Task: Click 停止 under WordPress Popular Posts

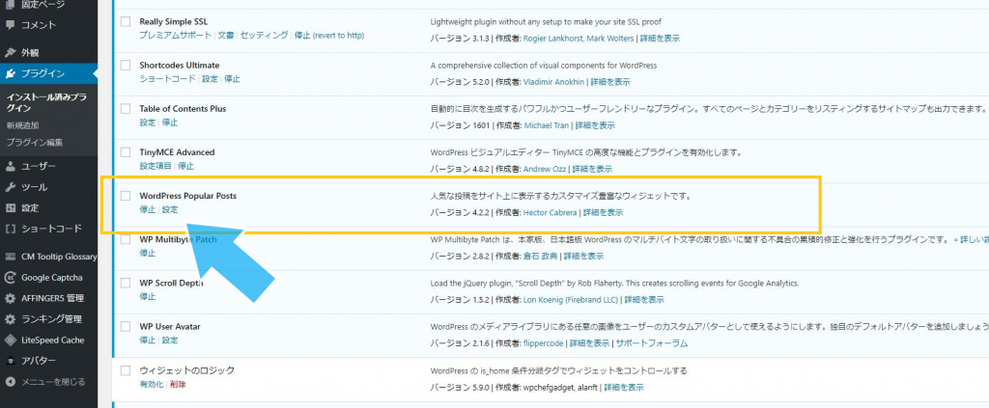Action: coord(147,209)
